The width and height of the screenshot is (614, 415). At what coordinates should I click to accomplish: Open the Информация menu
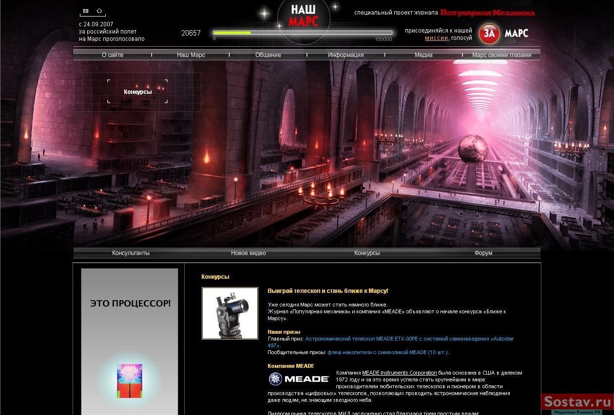pos(346,55)
